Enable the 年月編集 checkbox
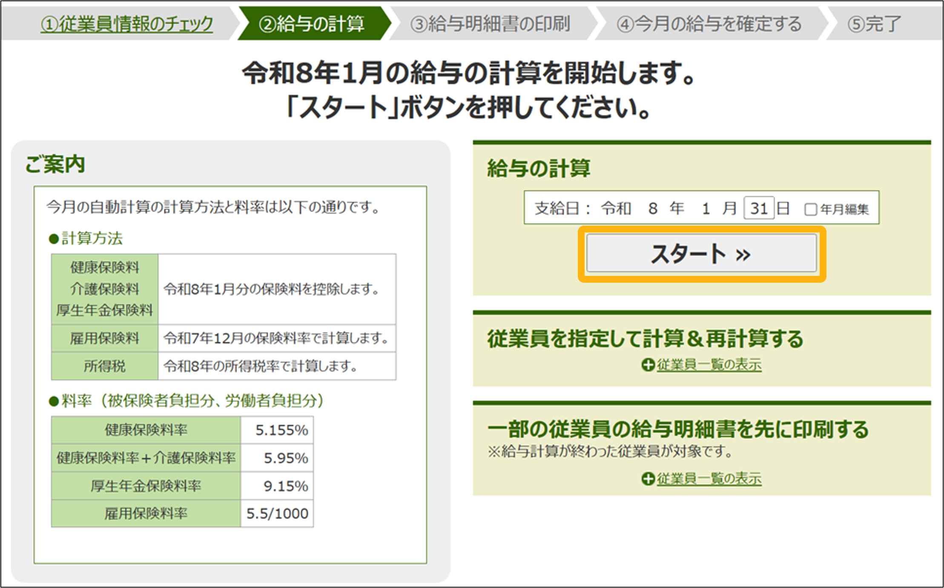944x588 pixels. pyautogui.click(x=810, y=209)
